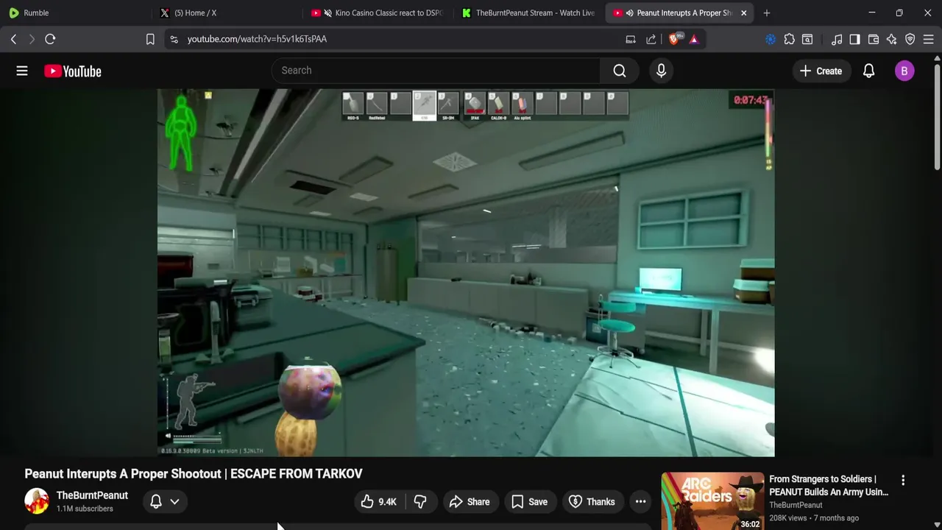
Task: Go to the YouTube home logo
Action: [72, 71]
